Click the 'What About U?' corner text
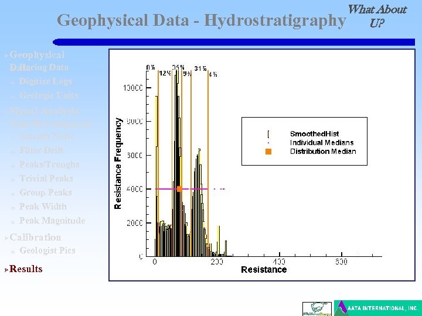The image size is (422, 316). coord(377,16)
